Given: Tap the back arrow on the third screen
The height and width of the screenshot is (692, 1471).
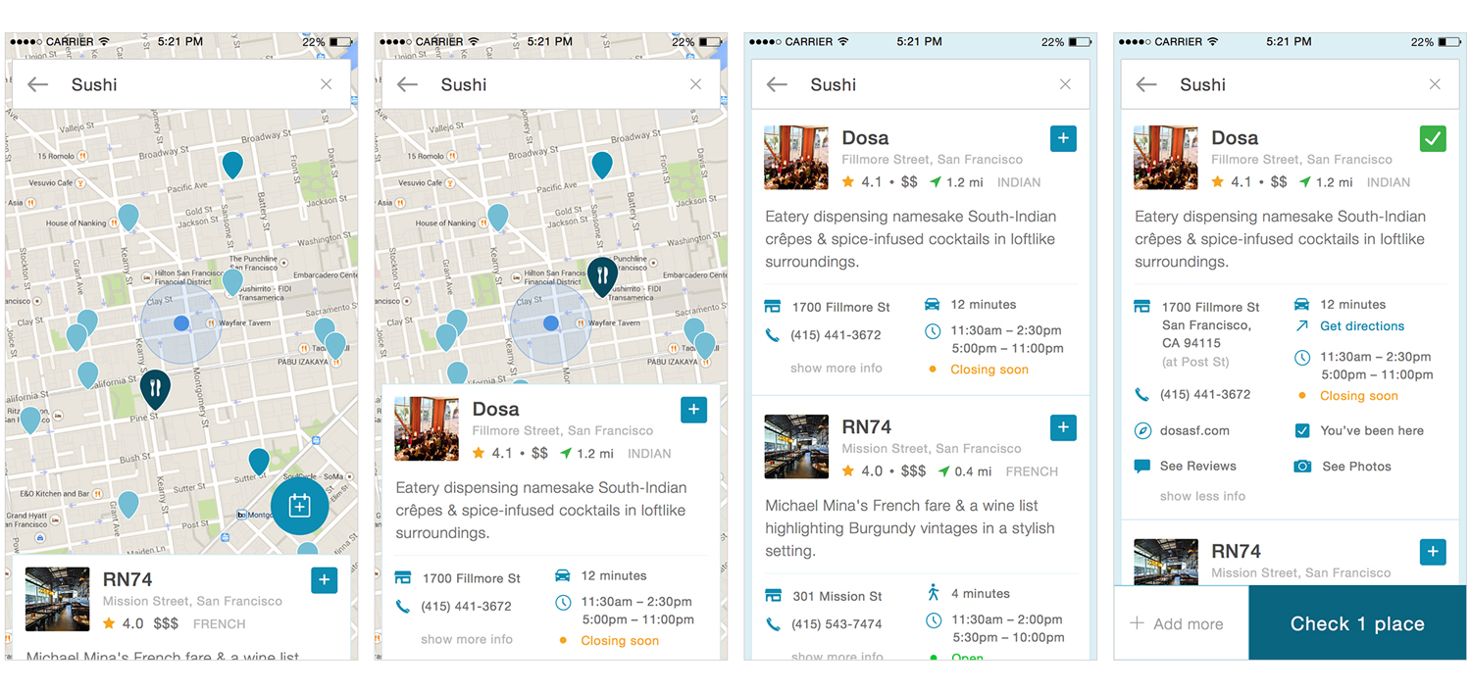Looking at the screenshot, I should tap(778, 85).
